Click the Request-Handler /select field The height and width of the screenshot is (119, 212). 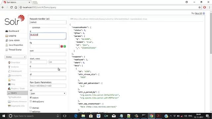[x=48, y=22]
